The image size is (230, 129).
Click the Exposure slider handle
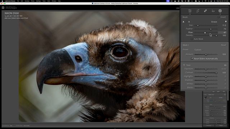(206, 69)
